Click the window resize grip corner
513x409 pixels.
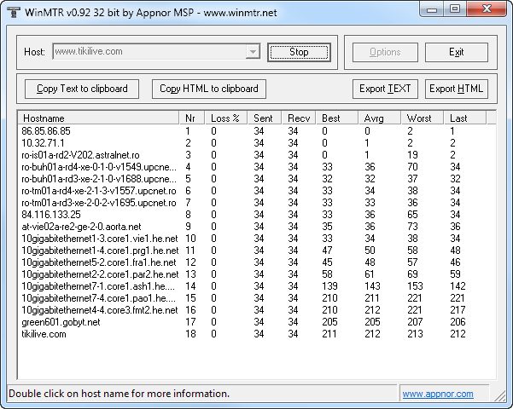(x=500, y=396)
